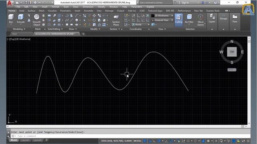The image size is (257, 144).
Task: Click Undo arrow in quick access toolbar
Action: (39, 3)
